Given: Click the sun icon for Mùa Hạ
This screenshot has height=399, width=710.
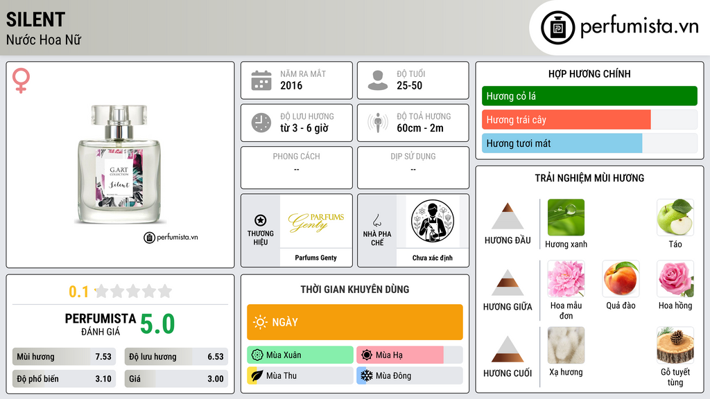Looking at the screenshot, I should (x=367, y=355).
